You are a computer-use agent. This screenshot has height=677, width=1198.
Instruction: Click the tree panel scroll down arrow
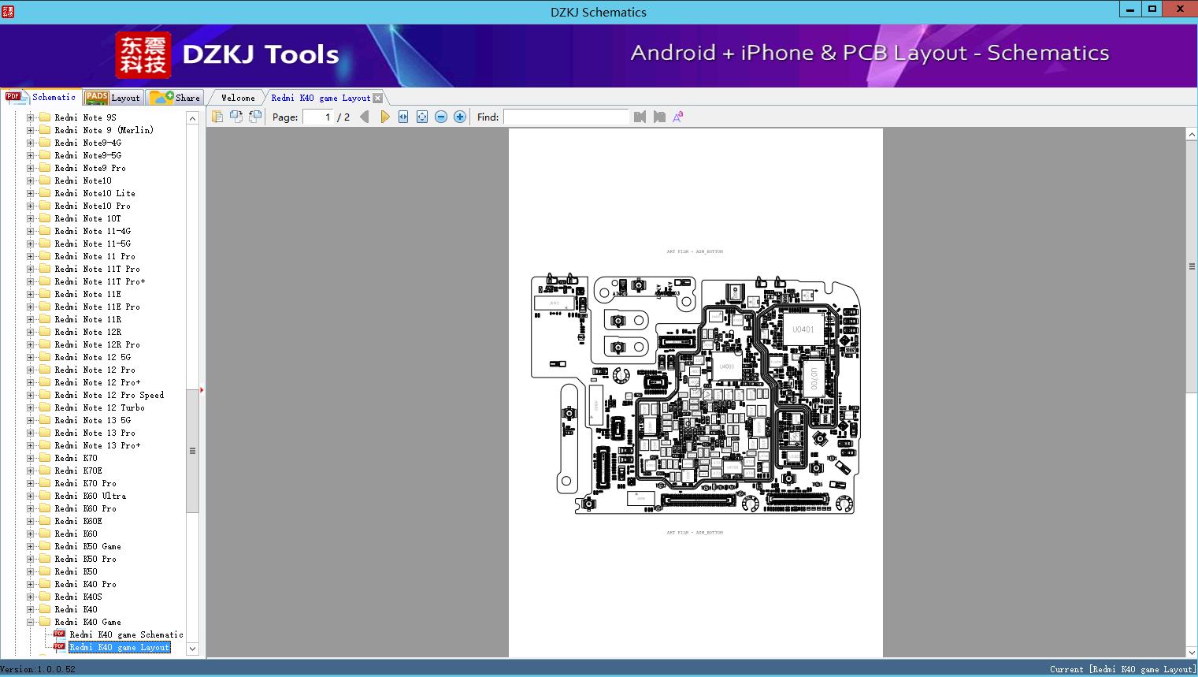[x=192, y=649]
